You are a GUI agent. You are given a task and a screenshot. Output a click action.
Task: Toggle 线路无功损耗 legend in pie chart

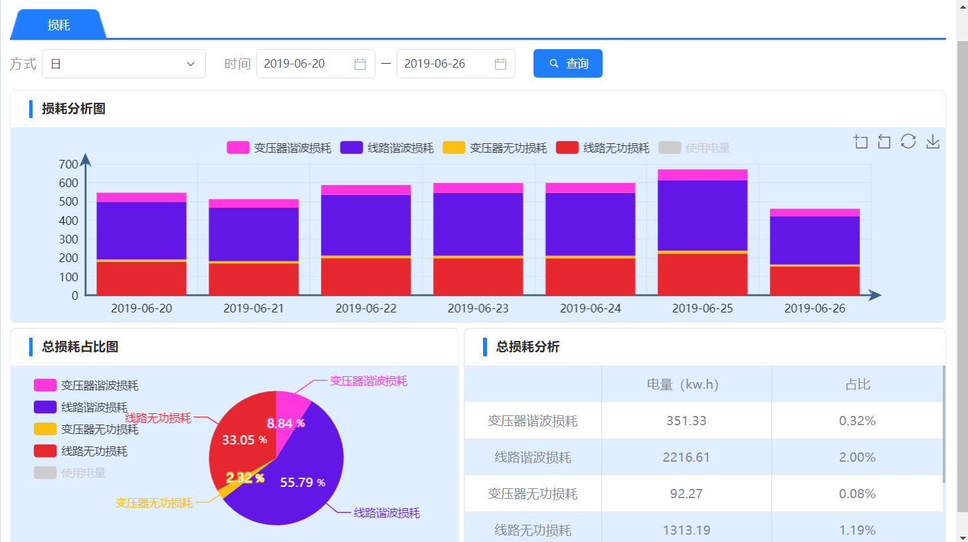(x=80, y=450)
